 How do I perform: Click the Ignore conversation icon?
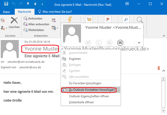3,20
